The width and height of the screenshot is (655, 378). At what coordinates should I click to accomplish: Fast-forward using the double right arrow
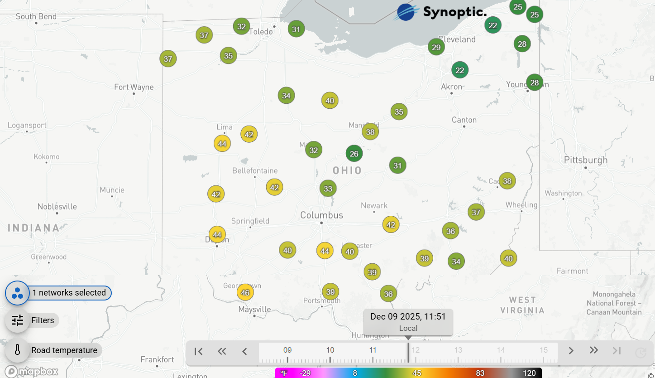tap(593, 351)
